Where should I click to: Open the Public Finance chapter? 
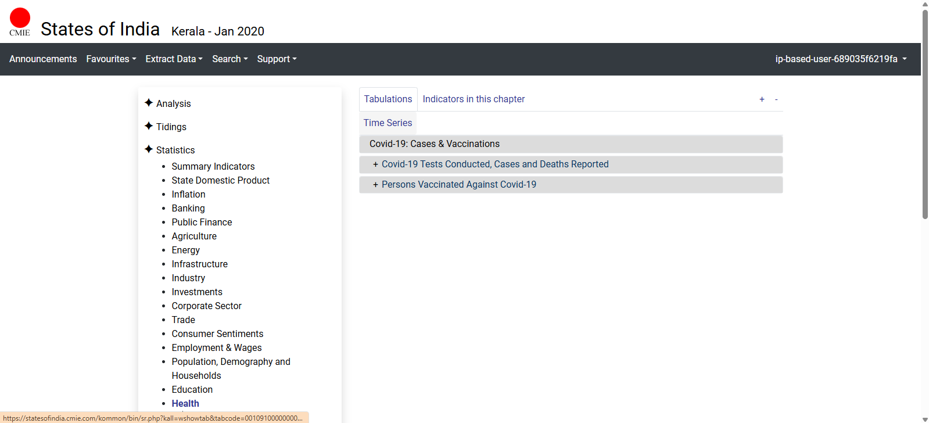click(x=202, y=223)
